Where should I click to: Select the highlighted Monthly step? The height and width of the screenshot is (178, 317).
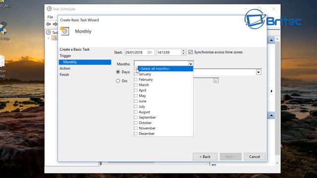[x=85, y=62]
